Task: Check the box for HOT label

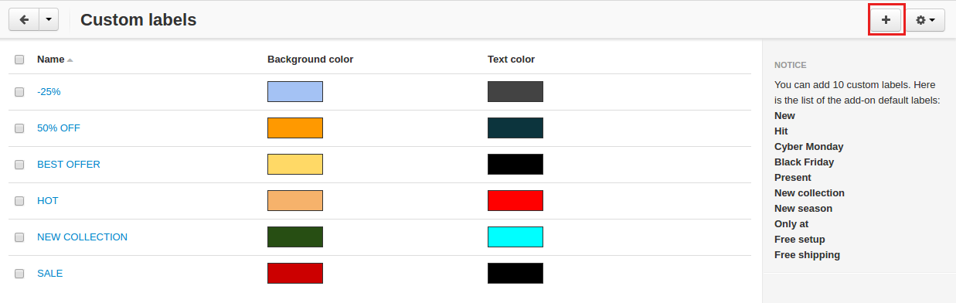Action: click(x=19, y=201)
